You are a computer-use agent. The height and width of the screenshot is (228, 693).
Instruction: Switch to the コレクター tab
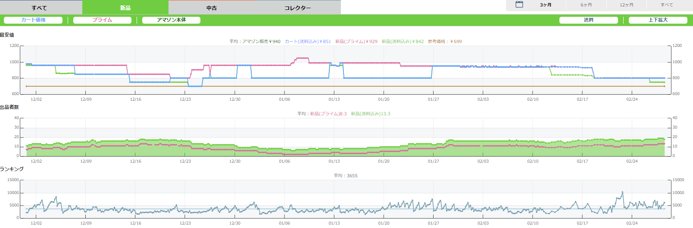click(x=297, y=8)
